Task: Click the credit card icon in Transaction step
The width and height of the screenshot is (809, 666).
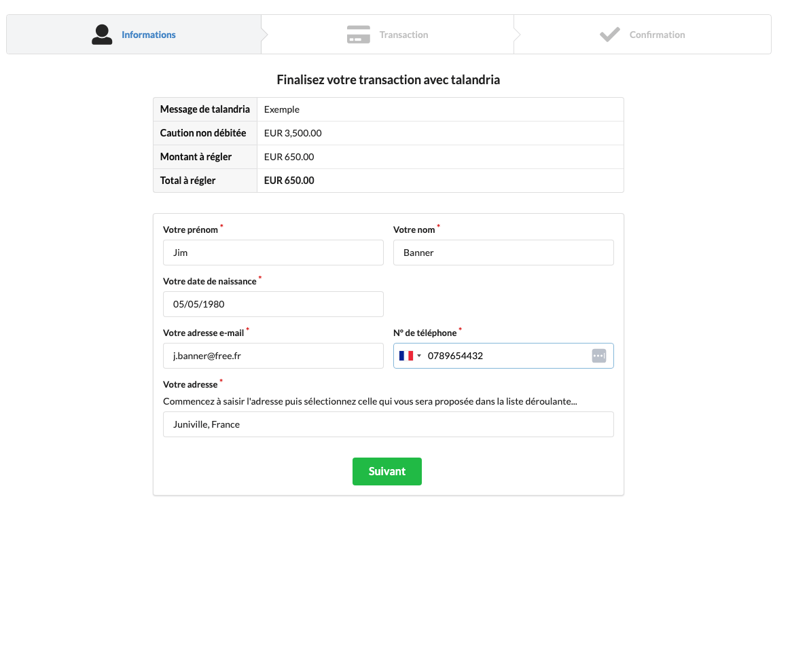Action: tap(358, 35)
